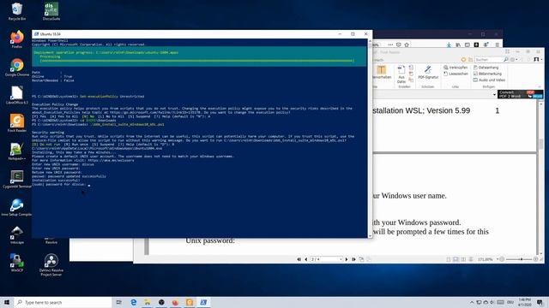549x308 pixels.
Task: Click the Foxit zoom in button
Action: (535, 259)
